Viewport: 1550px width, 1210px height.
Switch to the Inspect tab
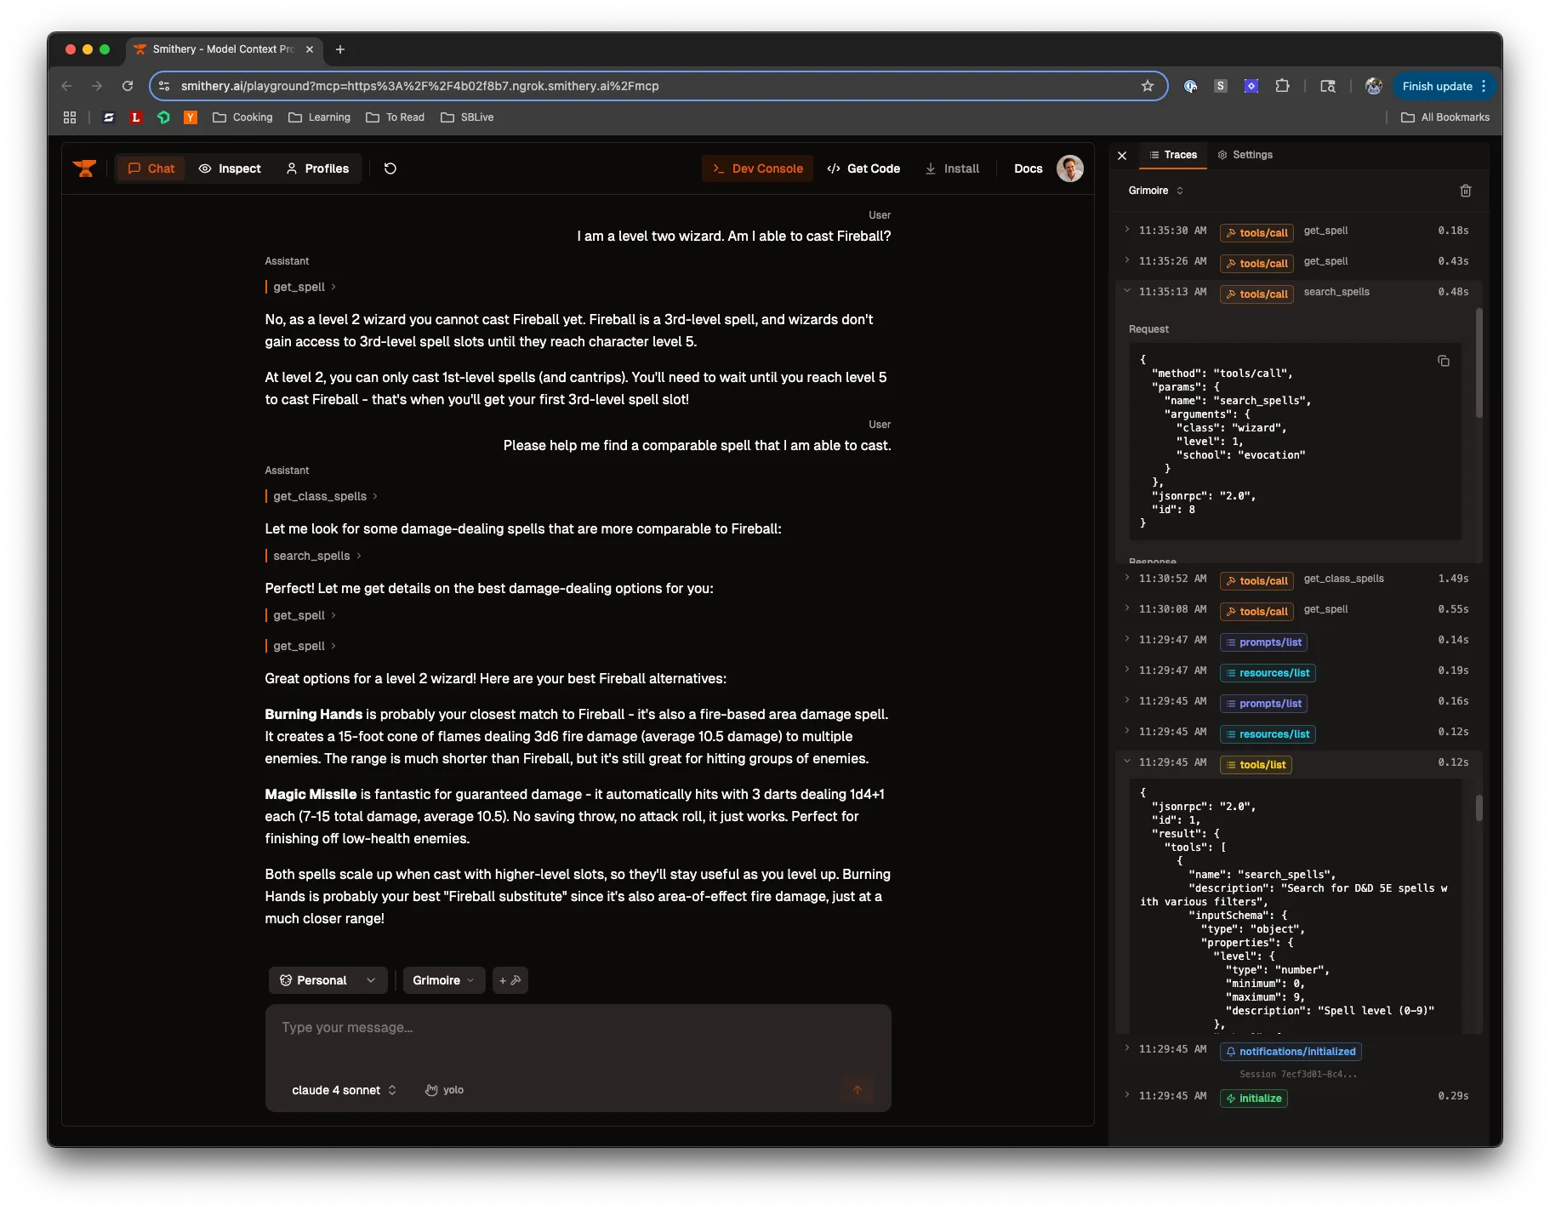click(x=230, y=168)
